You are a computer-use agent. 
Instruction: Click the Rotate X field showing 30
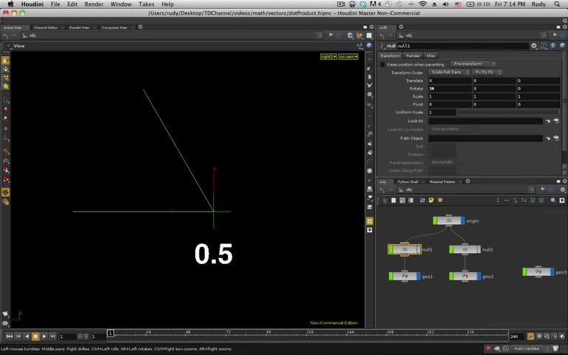[x=450, y=89]
